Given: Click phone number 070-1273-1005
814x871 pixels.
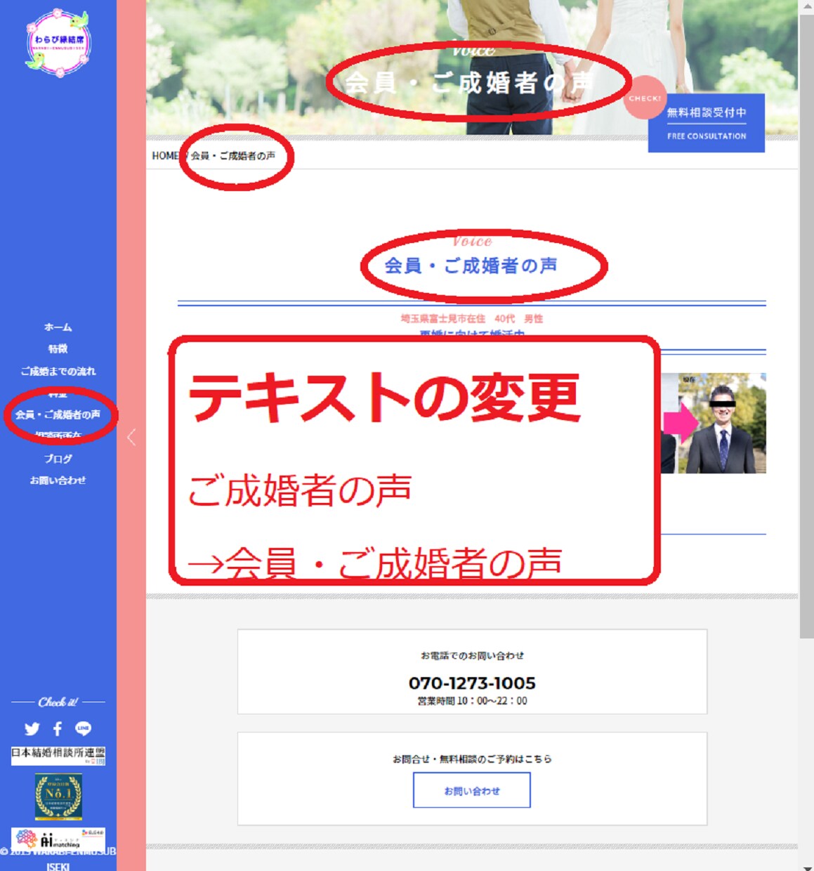Looking at the screenshot, I should click(x=472, y=683).
